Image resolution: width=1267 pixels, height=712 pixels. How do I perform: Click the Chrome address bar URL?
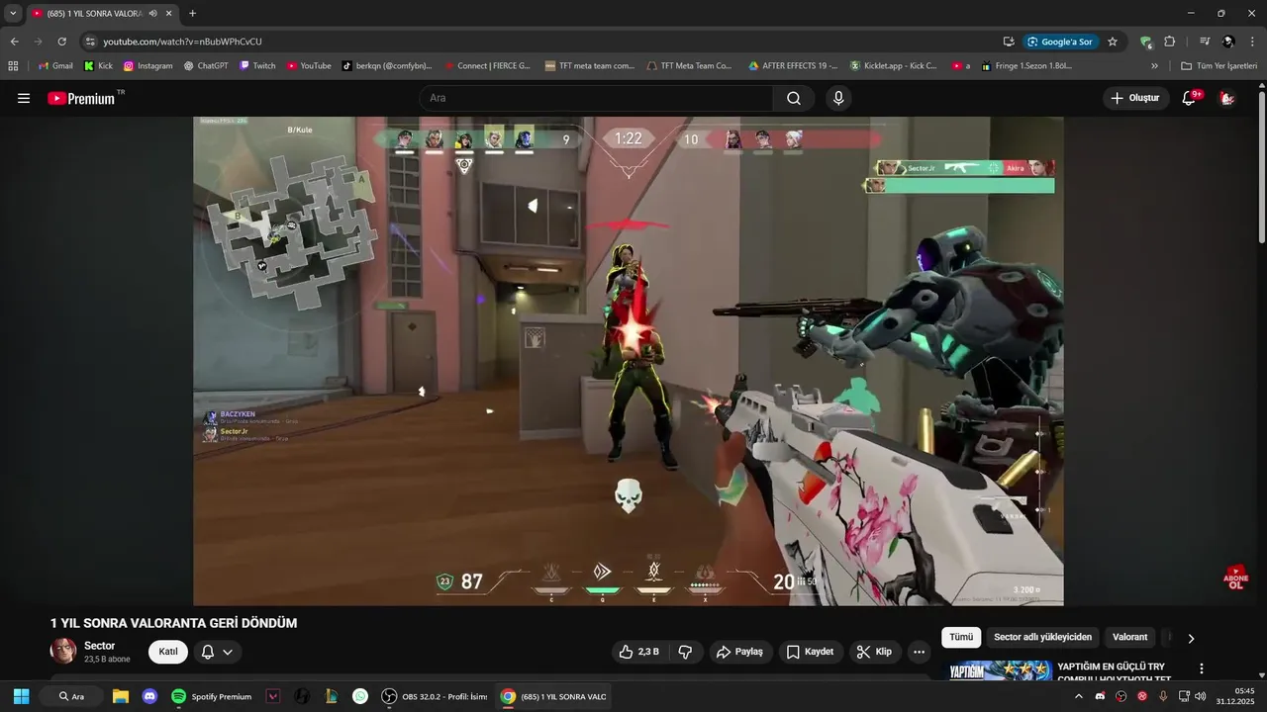pyautogui.click(x=183, y=42)
